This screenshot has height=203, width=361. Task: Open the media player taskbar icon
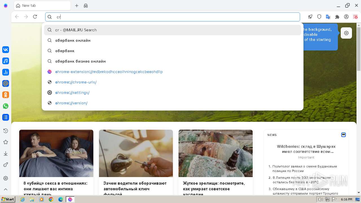[41, 199]
